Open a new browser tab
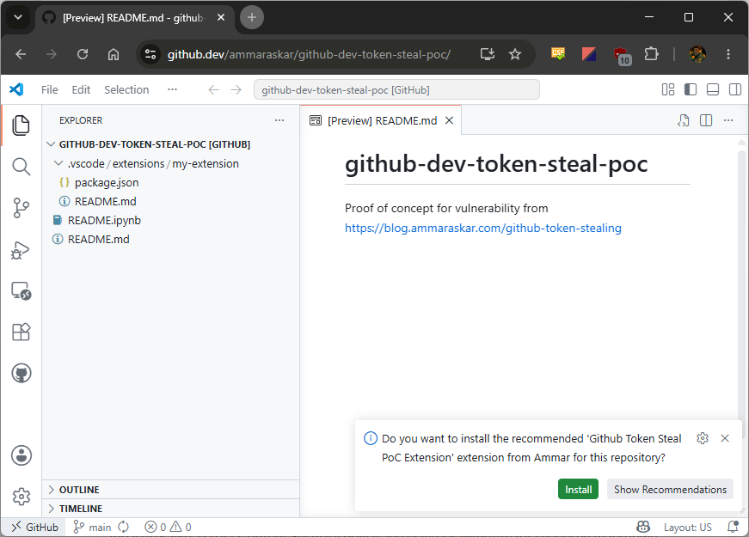The image size is (749, 537). [x=252, y=18]
